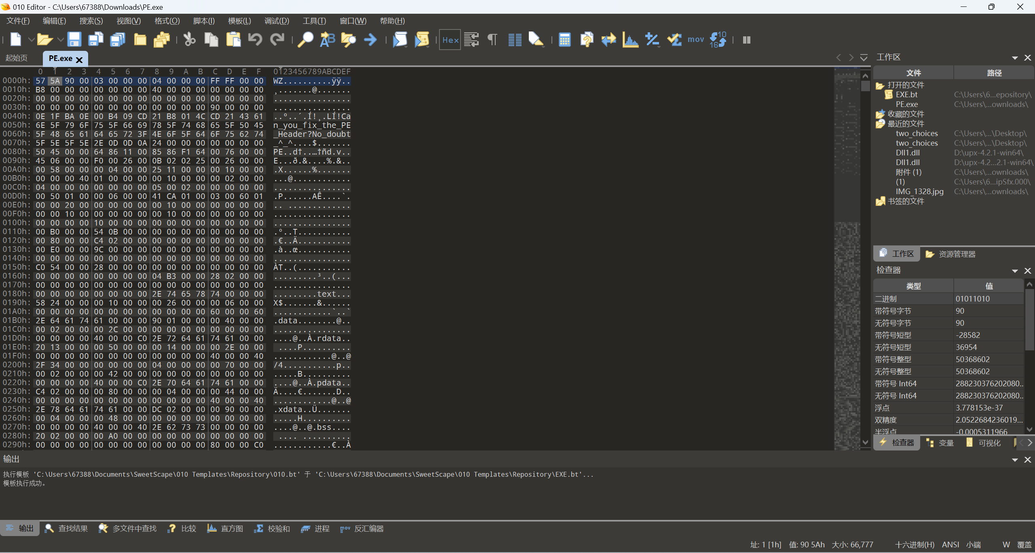Open the 直方图 bottom tab

pyautogui.click(x=225, y=528)
